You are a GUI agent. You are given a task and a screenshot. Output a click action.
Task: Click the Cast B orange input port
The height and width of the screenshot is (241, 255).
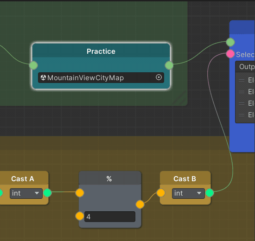pos(161,193)
